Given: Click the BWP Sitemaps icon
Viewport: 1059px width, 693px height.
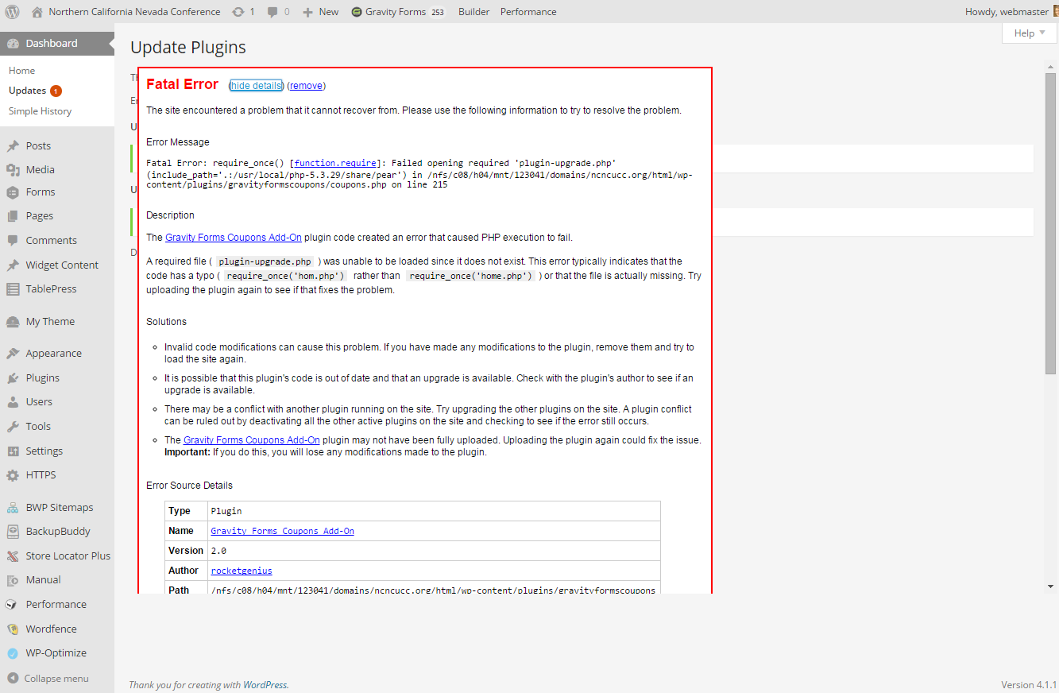Looking at the screenshot, I should point(13,508).
